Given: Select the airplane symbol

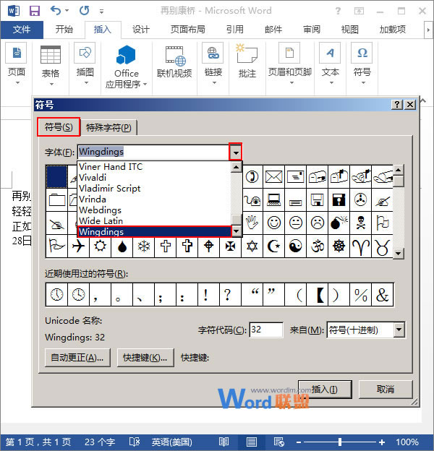Looking at the screenshot, I should coord(78,246).
